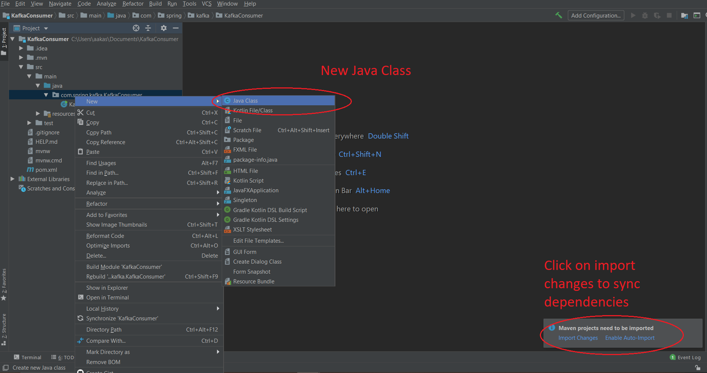The width and height of the screenshot is (707, 373).
Task: Open Project panel settings gear
Action: (163, 28)
